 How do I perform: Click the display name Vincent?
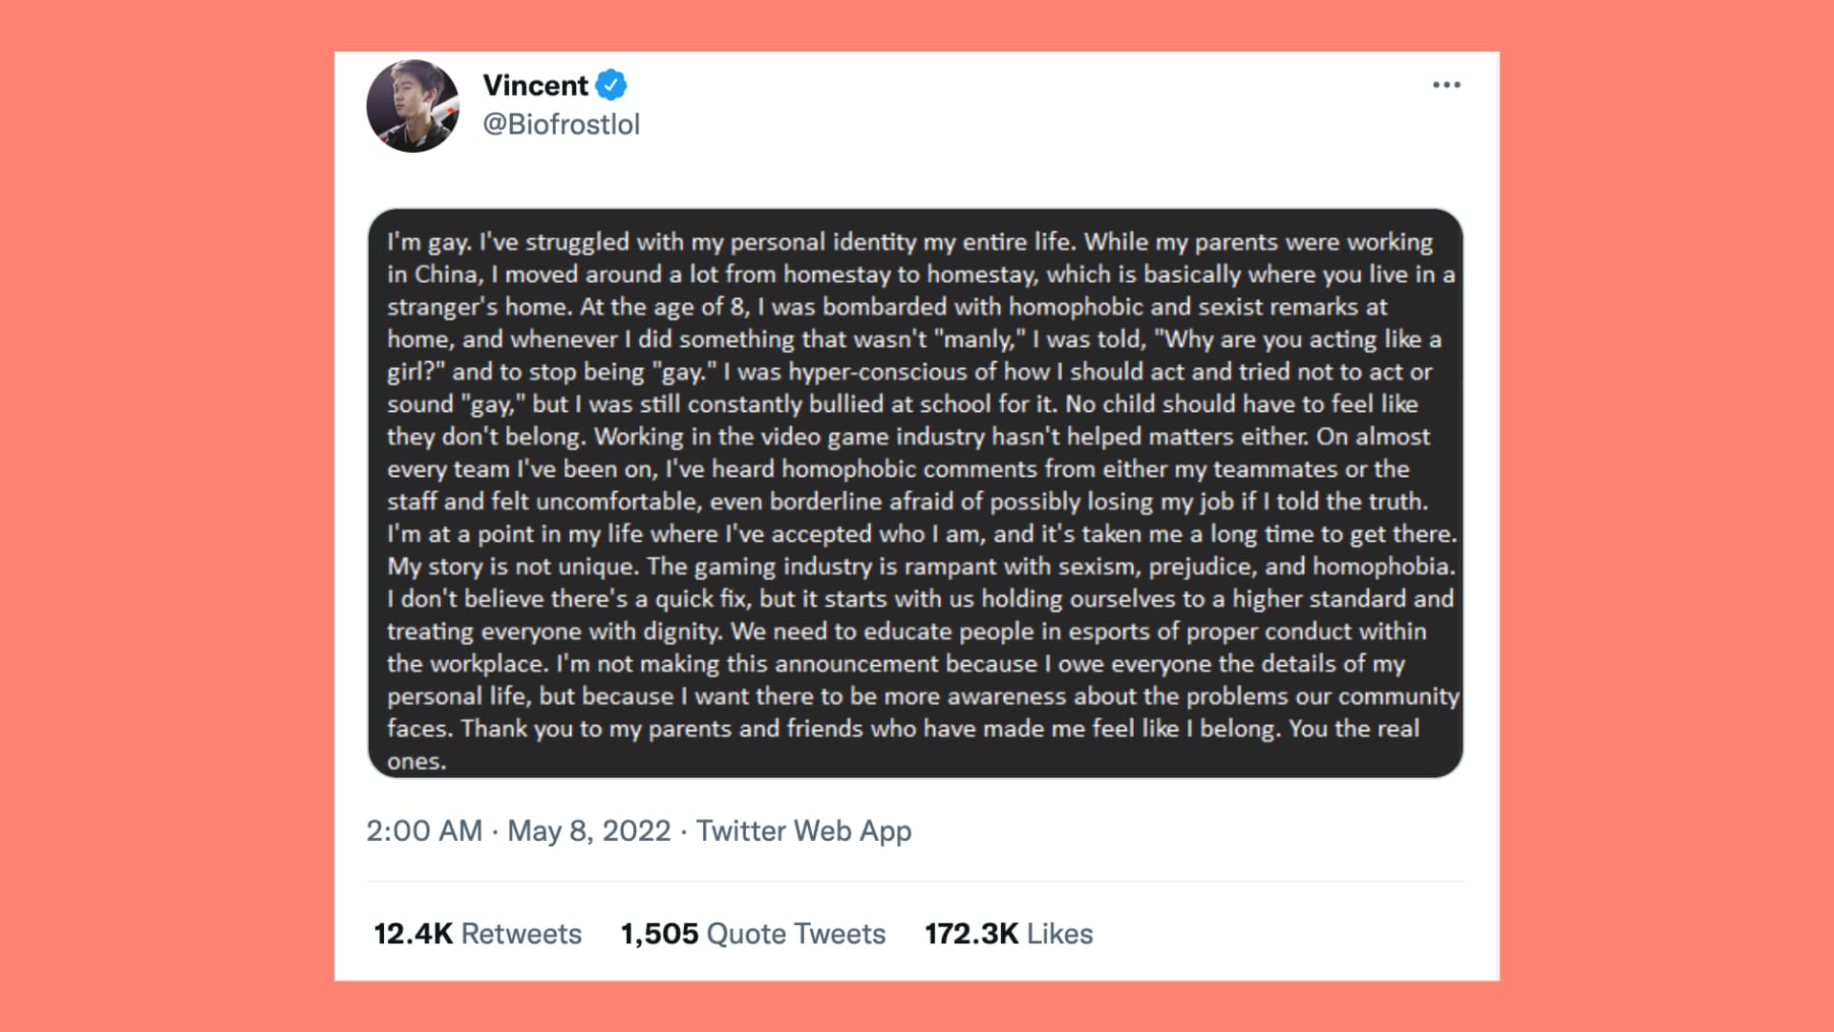[x=535, y=85]
